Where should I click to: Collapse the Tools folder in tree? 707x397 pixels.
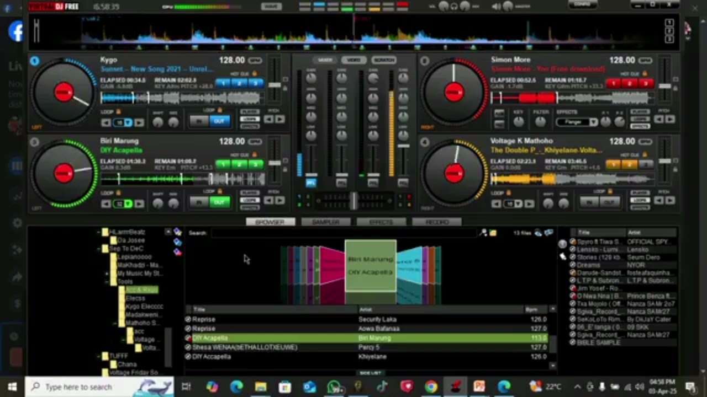tap(107, 281)
